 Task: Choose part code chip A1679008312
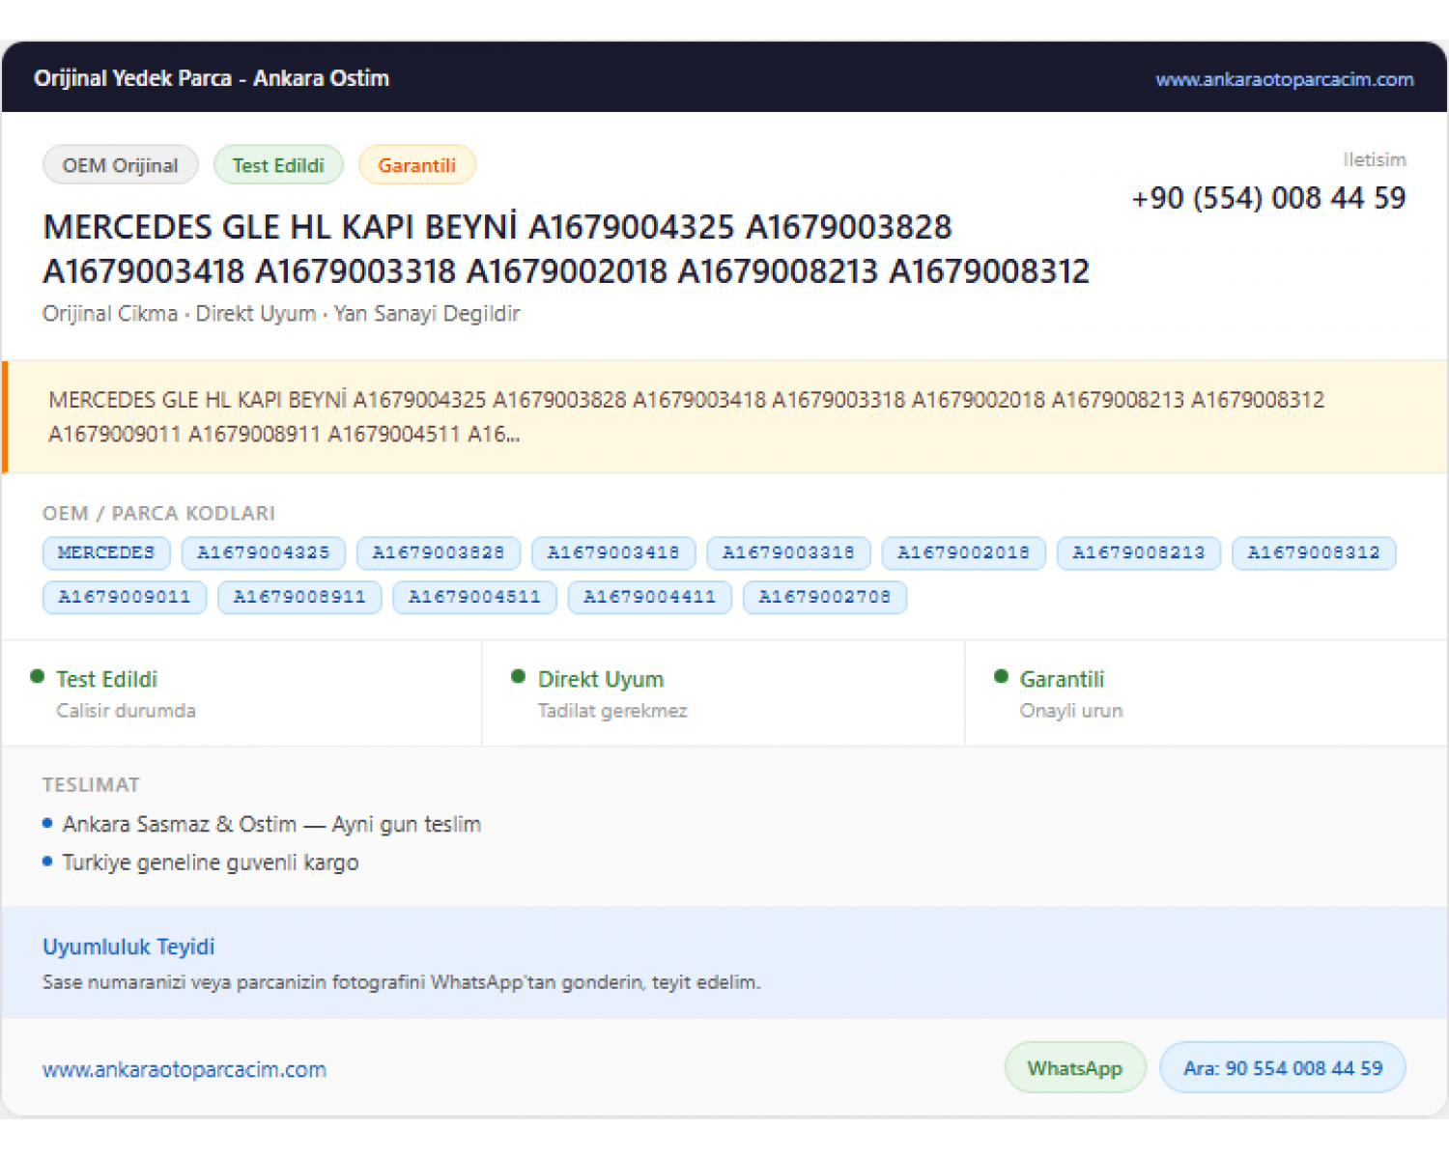pos(1314,552)
